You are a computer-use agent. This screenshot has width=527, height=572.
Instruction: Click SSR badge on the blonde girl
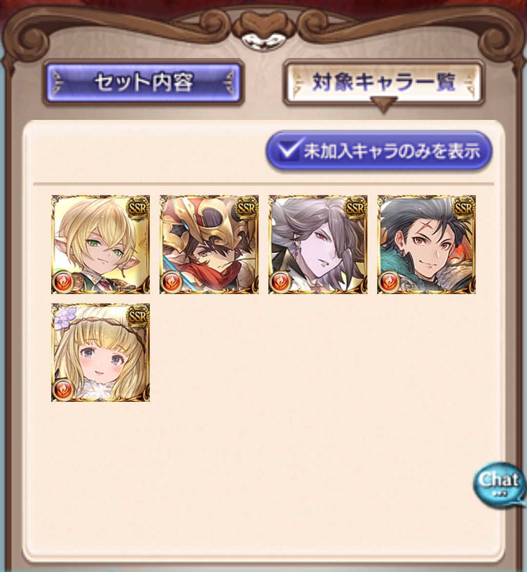click(x=138, y=316)
